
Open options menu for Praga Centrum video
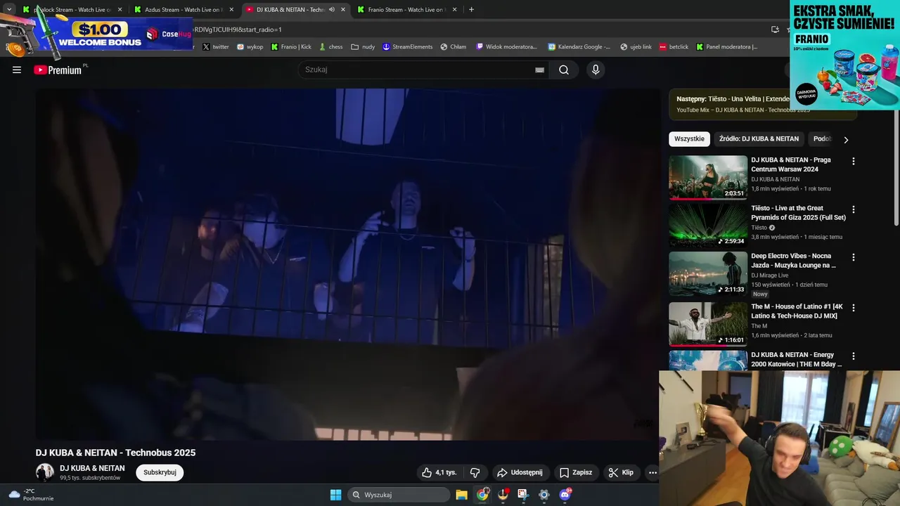coord(854,161)
